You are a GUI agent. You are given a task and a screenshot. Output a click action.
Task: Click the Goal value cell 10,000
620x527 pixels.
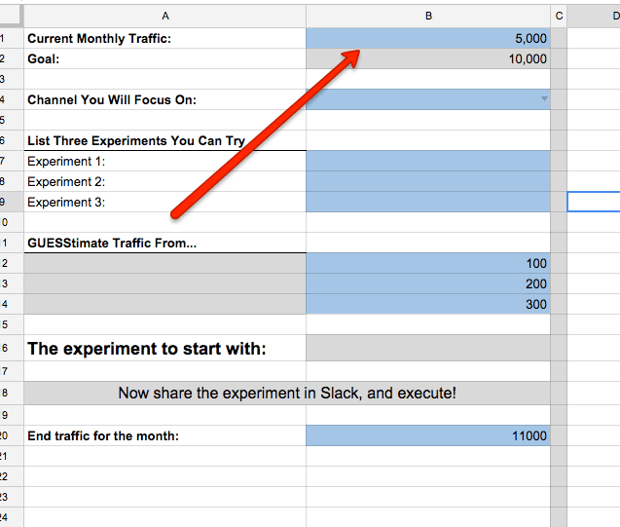click(427, 58)
